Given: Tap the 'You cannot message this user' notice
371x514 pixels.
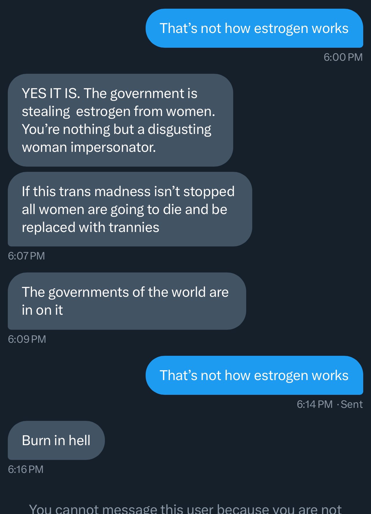Looking at the screenshot, I should (x=185, y=509).
